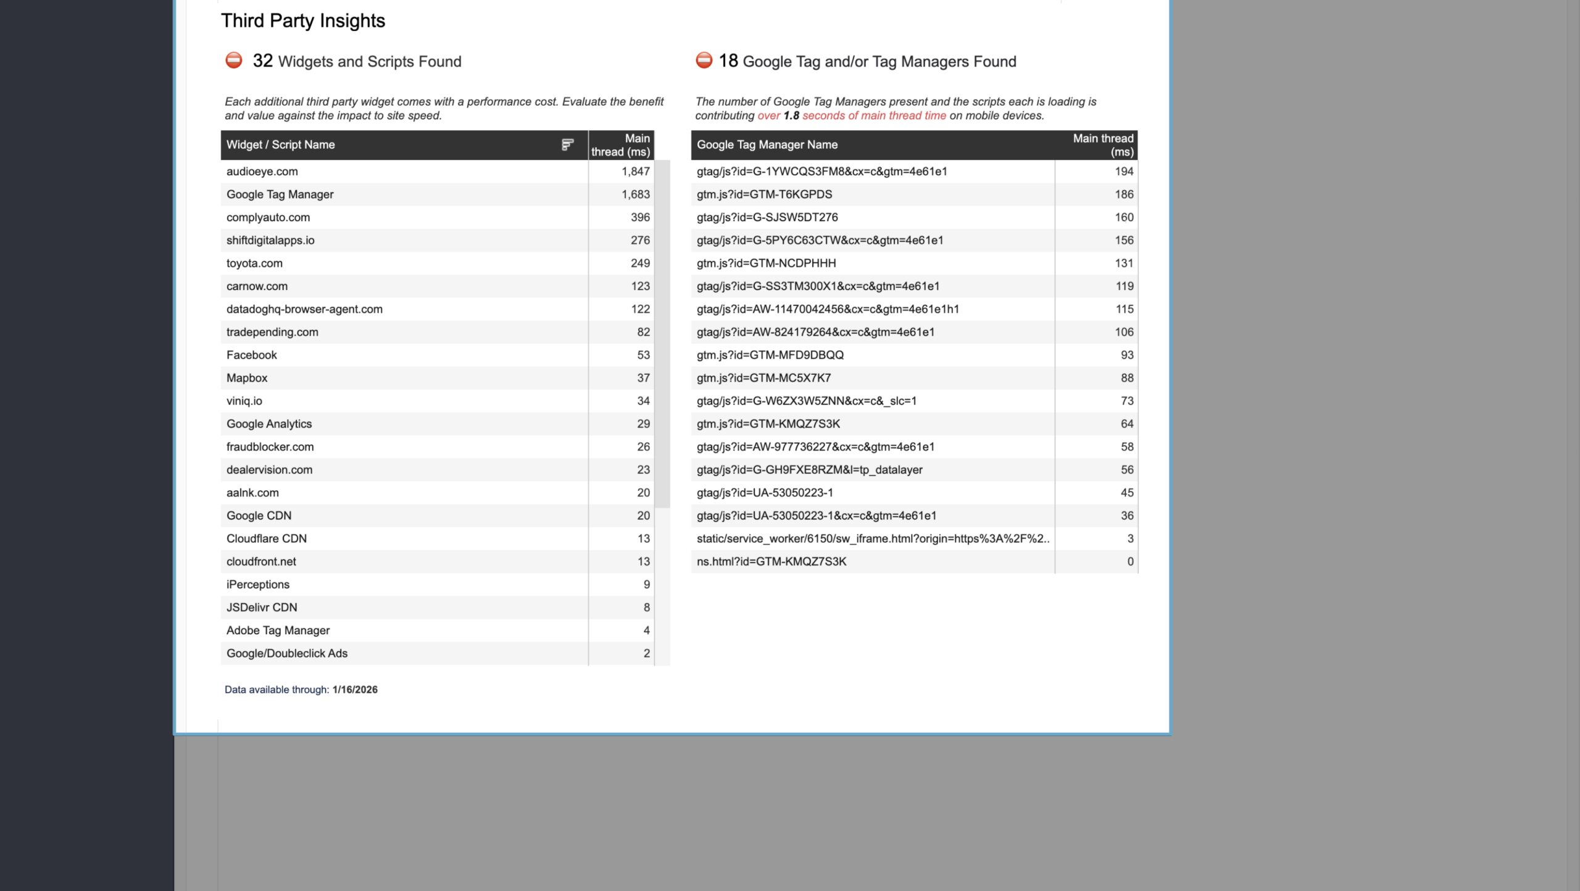Click the Google Tag Manager Name column header
The height and width of the screenshot is (891, 1580).
(x=873, y=144)
